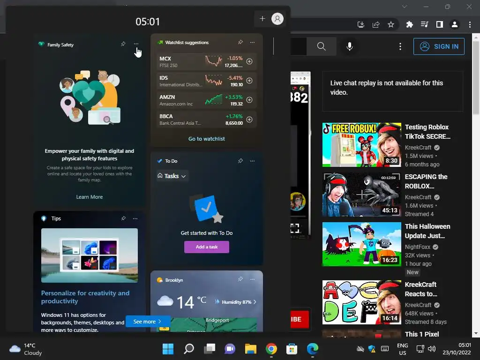The height and width of the screenshot is (360, 480).
Task: Open Chrome profile avatar icon
Action: pyautogui.click(x=455, y=24)
